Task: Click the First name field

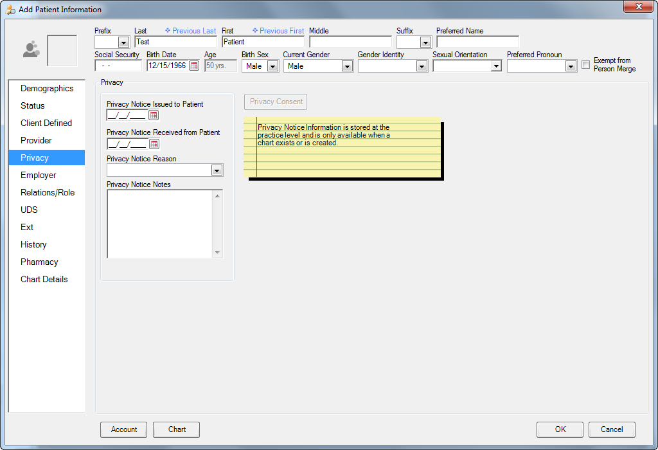Action: [x=263, y=42]
